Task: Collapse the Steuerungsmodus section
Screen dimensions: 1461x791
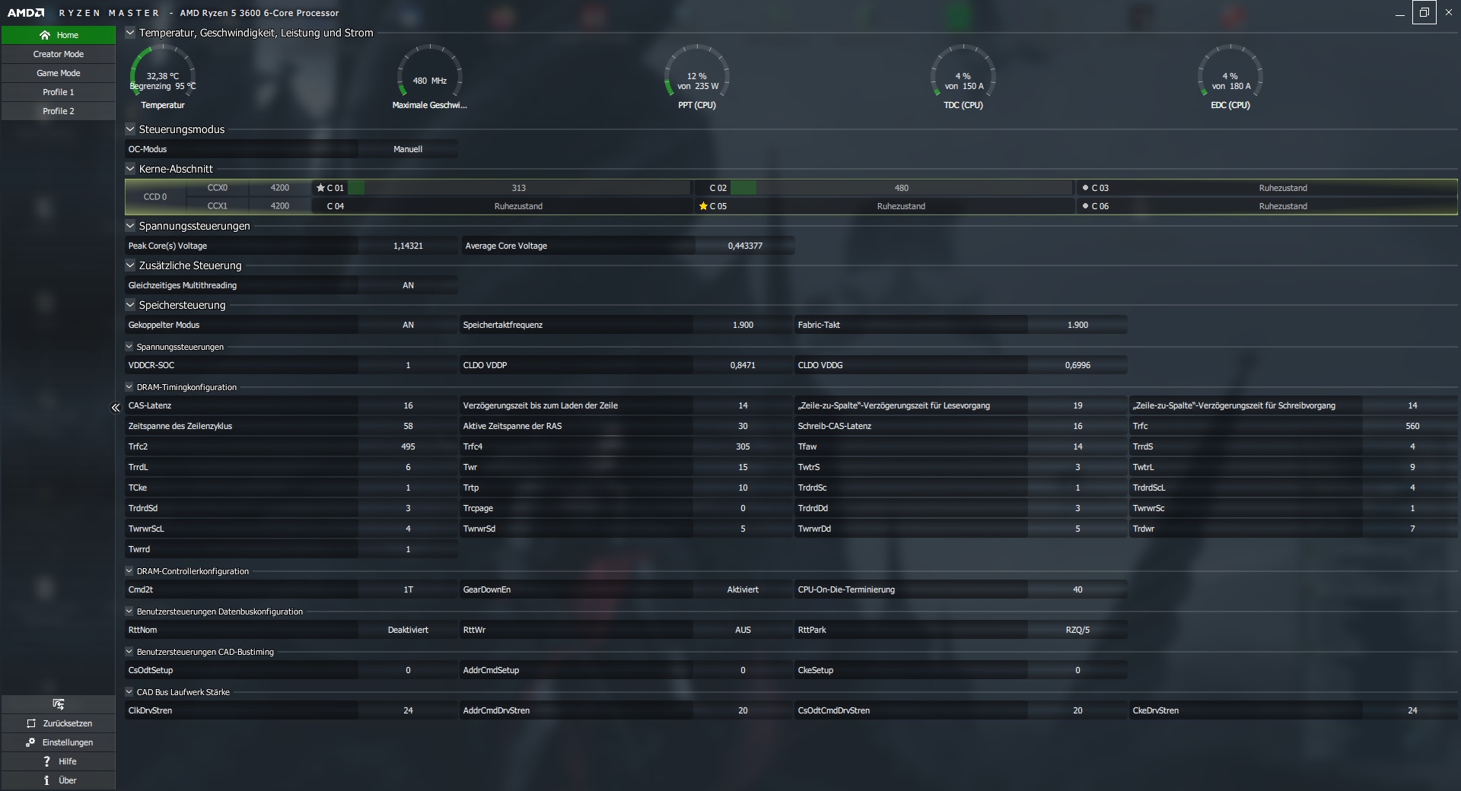Action: pos(130,129)
